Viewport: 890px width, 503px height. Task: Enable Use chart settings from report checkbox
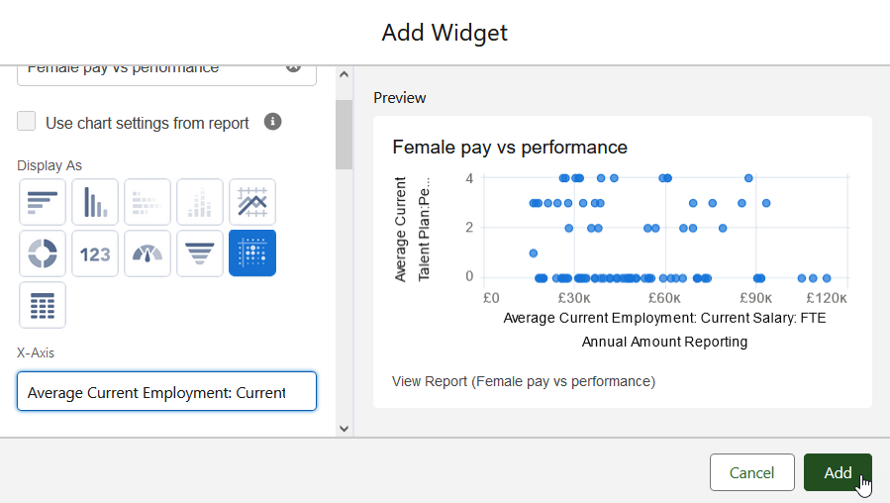click(x=27, y=122)
